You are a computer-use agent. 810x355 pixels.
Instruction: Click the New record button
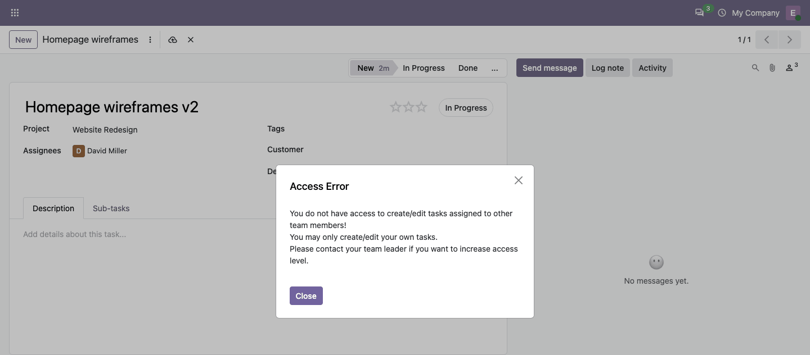pos(24,40)
